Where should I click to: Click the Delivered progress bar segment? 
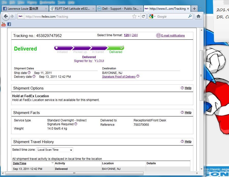[116, 48]
